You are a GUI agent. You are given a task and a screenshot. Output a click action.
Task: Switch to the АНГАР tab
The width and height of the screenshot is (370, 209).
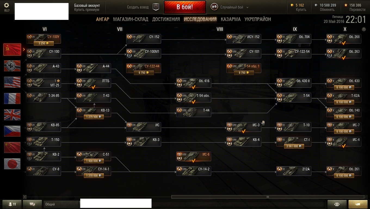[103, 19]
